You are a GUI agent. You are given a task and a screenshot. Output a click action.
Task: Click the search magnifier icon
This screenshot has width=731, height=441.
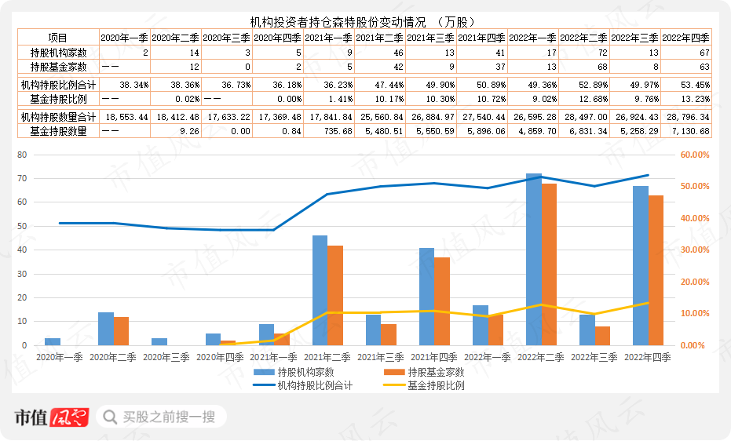(x=110, y=417)
